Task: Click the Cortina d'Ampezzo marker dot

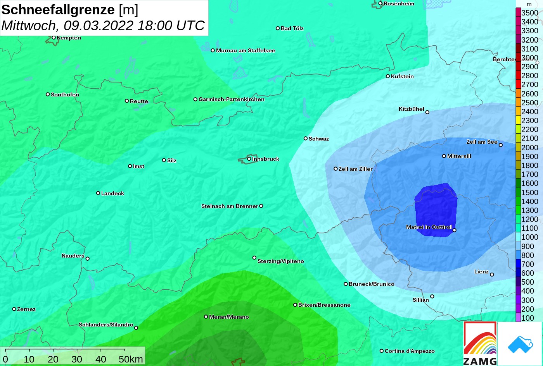Action: 382,351
